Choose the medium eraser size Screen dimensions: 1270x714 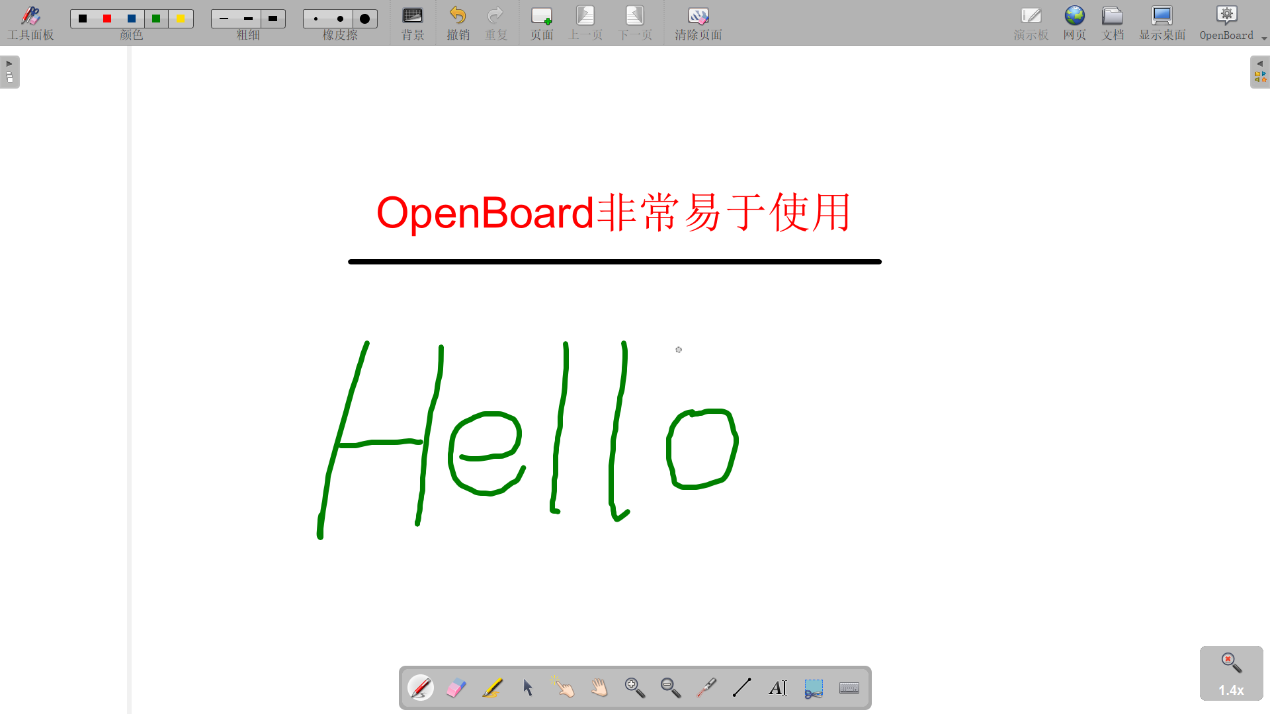tap(340, 19)
